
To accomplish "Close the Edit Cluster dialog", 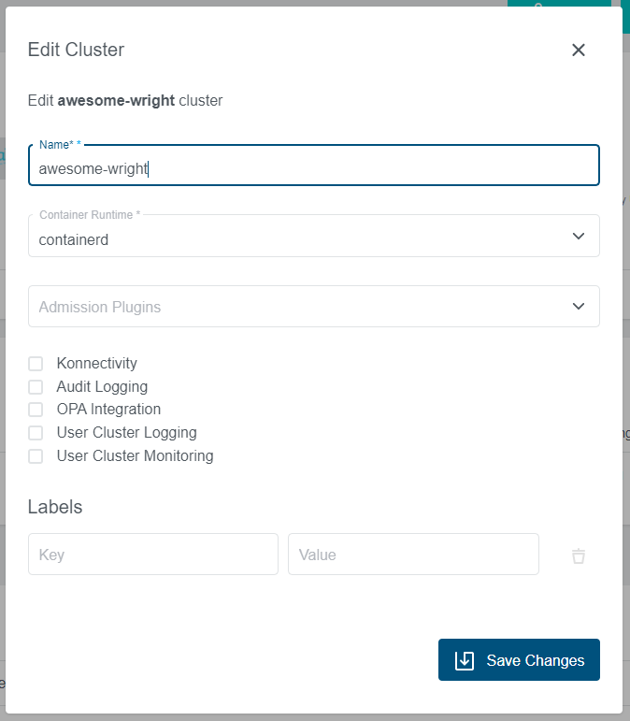I will click(x=579, y=50).
